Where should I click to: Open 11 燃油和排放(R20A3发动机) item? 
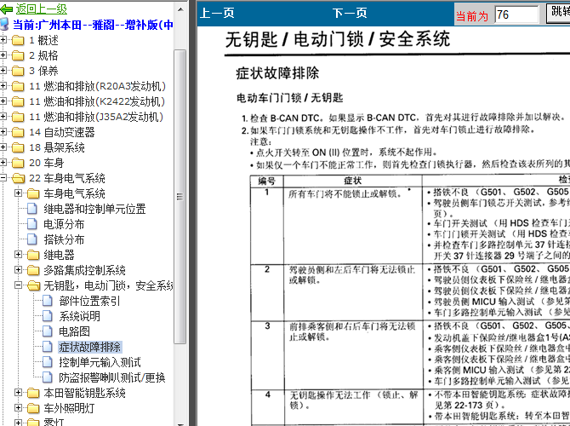pyautogui.click(x=98, y=86)
